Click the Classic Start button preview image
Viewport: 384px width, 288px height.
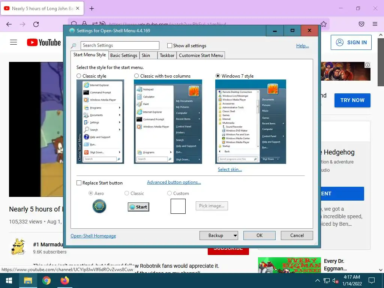(x=138, y=207)
